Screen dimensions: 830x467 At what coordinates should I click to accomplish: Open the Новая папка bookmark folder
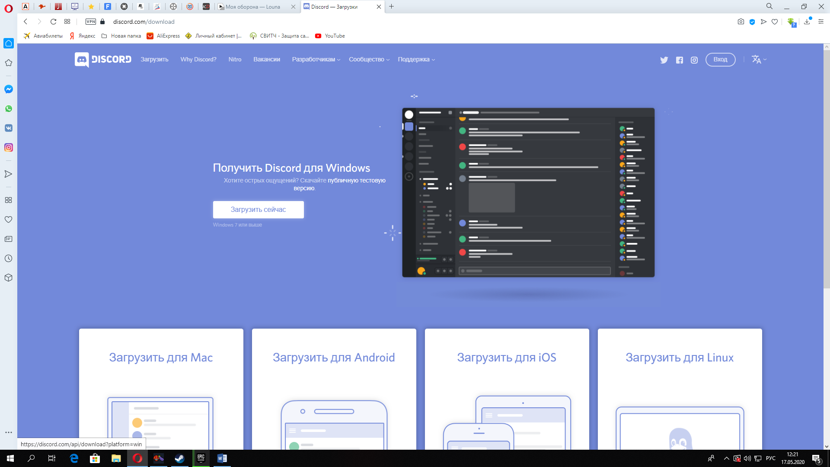pyautogui.click(x=121, y=36)
